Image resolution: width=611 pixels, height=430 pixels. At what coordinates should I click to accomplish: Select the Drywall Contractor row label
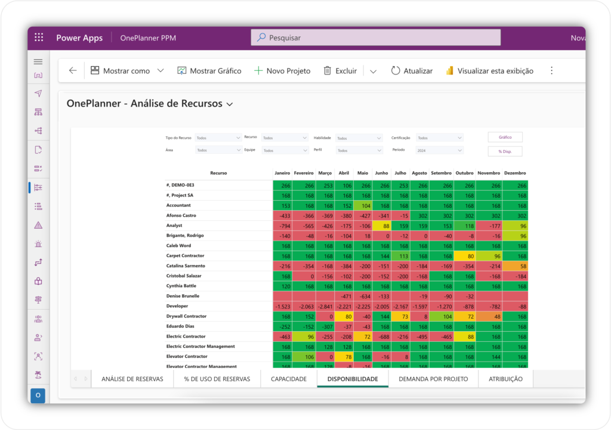click(x=186, y=316)
